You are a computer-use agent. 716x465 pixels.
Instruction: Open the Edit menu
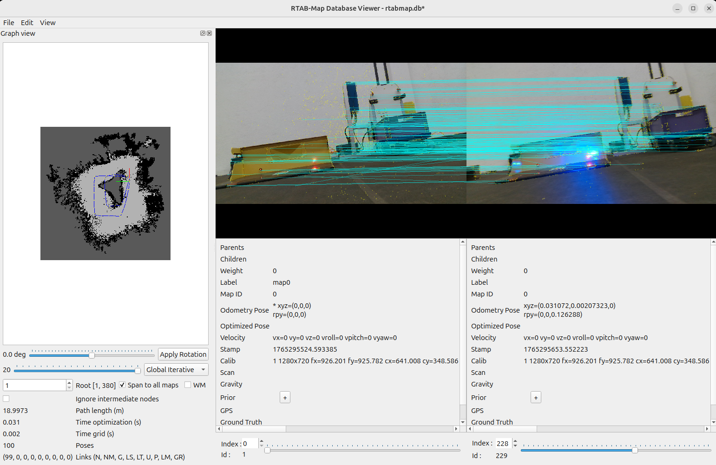[27, 23]
